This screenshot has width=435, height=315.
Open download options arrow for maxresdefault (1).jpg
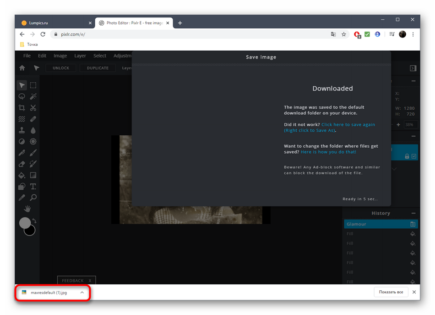(82, 293)
